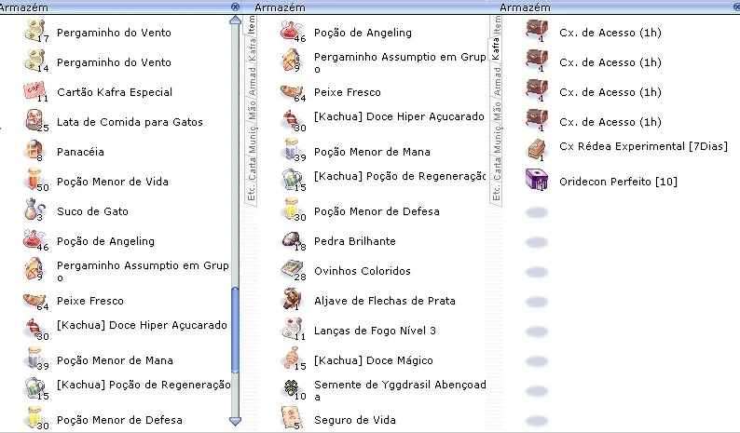Screen dimensions: 740x433
Task: Select the Lata de Comida para Gatos can icon
Action: click(x=34, y=120)
